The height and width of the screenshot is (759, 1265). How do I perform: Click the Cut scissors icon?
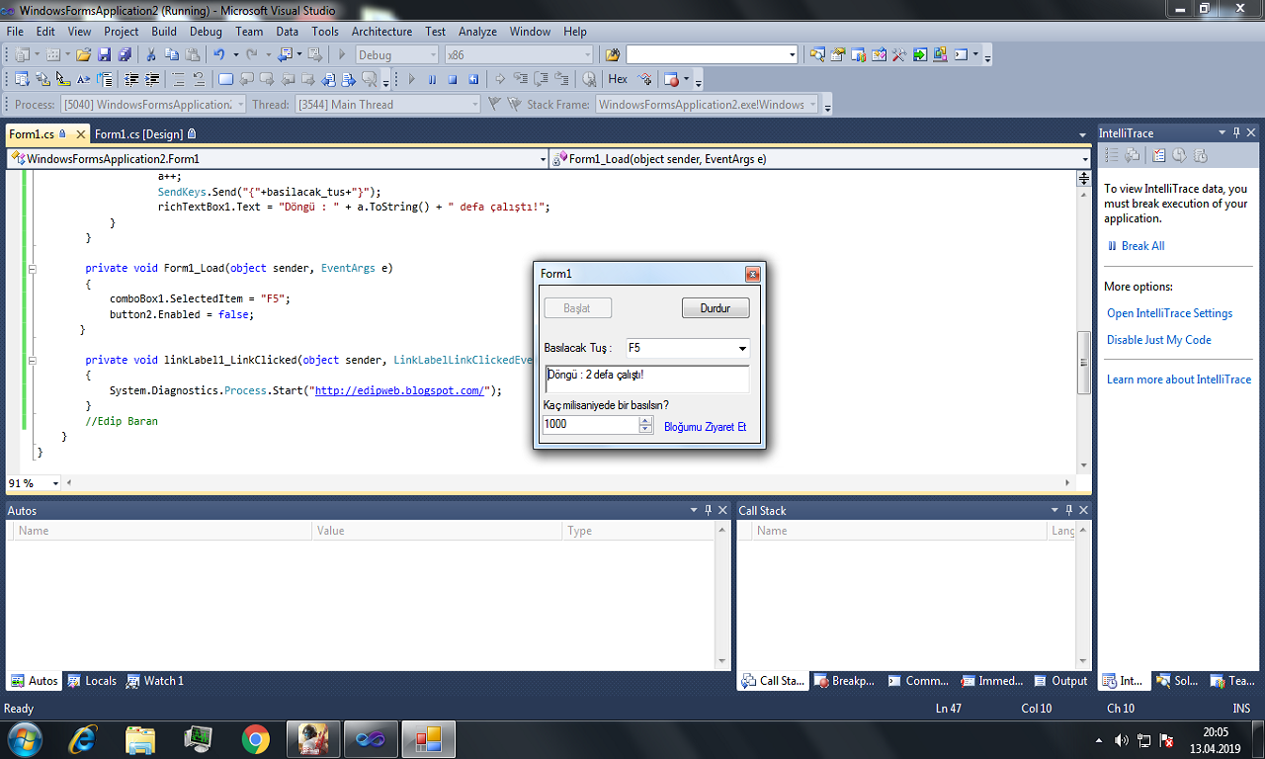click(x=151, y=55)
